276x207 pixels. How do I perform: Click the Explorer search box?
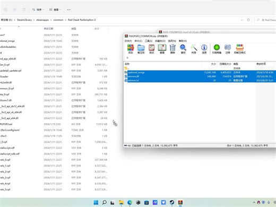[265, 20]
